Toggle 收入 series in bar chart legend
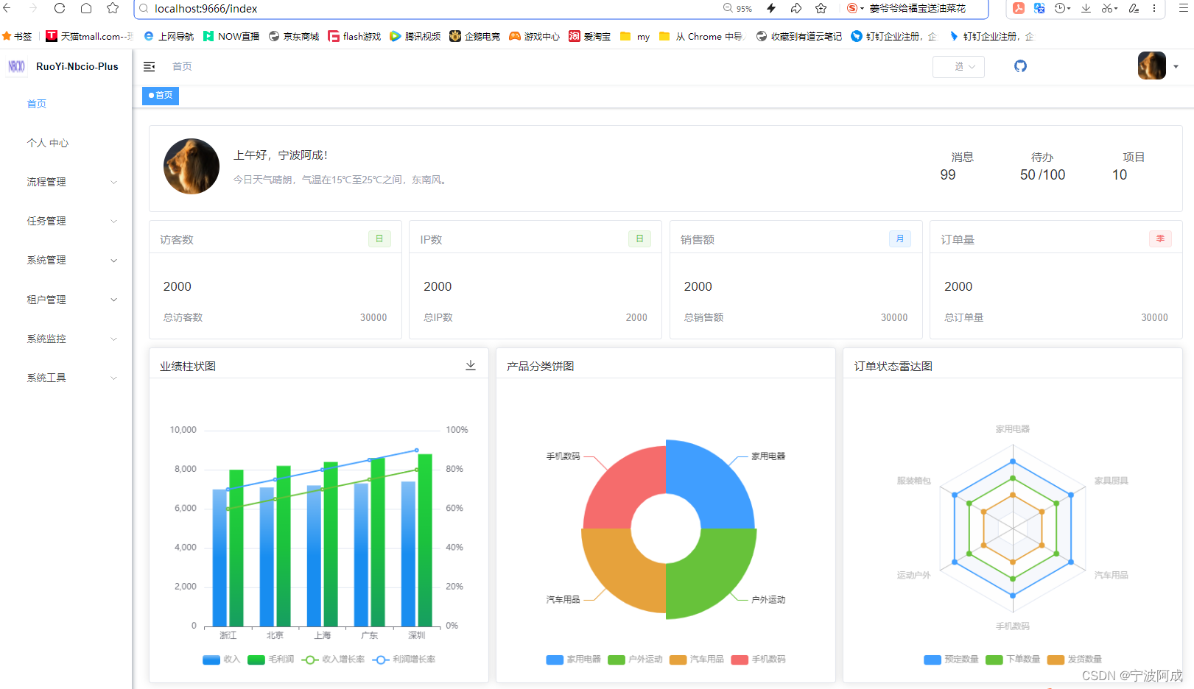Image resolution: width=1194 pixels, height=689 pixels. 222,660
